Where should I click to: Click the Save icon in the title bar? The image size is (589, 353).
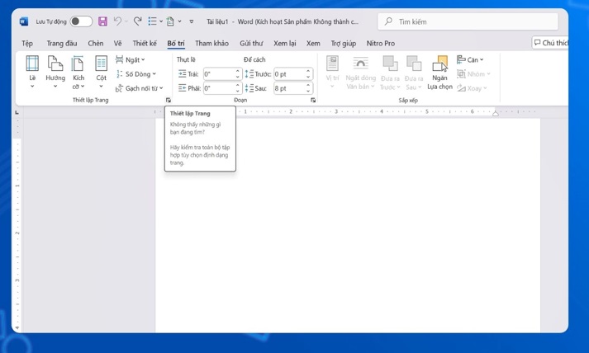pos(102,21)
